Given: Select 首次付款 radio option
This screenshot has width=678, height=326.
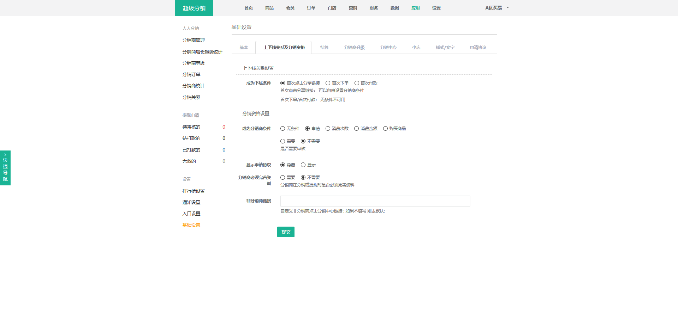Looking at the screenshot, I should click(x=357, y=83).
